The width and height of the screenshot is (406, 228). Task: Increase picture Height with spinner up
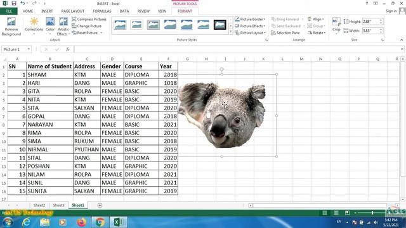coord(381,20)
